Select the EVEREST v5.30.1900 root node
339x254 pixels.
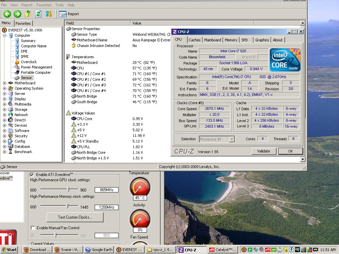click(x=25, y=30)
